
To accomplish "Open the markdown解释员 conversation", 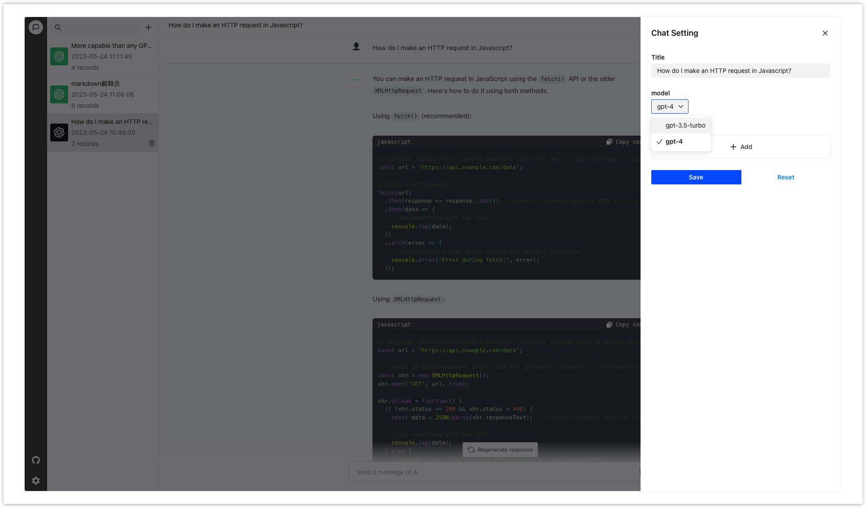I will tap(103, 94).
